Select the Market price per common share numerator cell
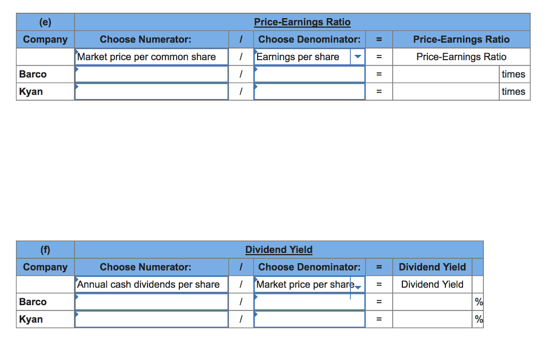 pos(151,56)
